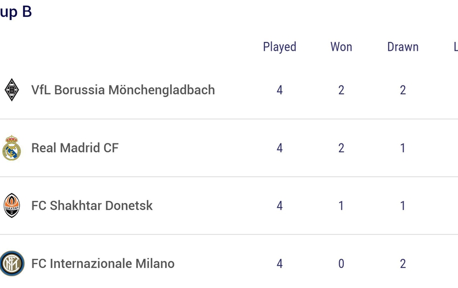Click the Shakhtar Donetsk club crest
The height and width of the screenshot is (288, 458).
point(12,205)
